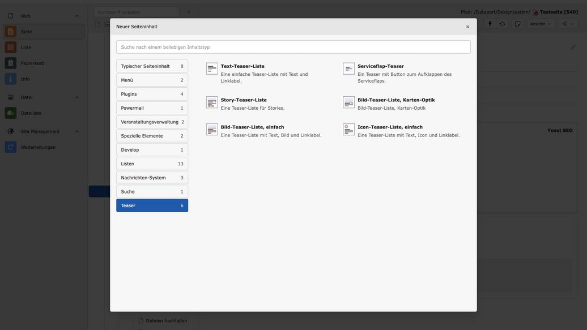Click the content type search field

coord(293,47)
